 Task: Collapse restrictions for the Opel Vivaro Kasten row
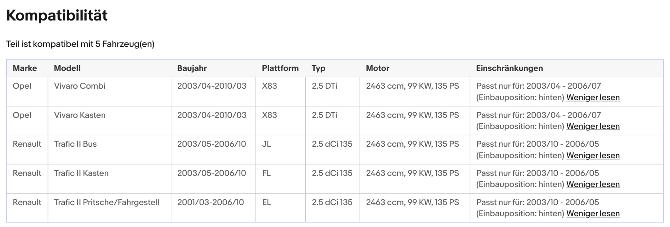coord(593,126)
